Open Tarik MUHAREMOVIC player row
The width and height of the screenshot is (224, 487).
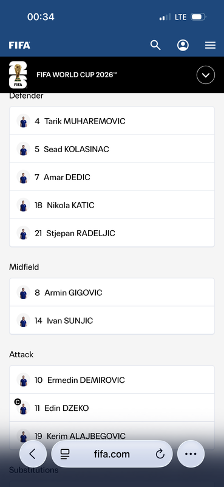point(112,121)
